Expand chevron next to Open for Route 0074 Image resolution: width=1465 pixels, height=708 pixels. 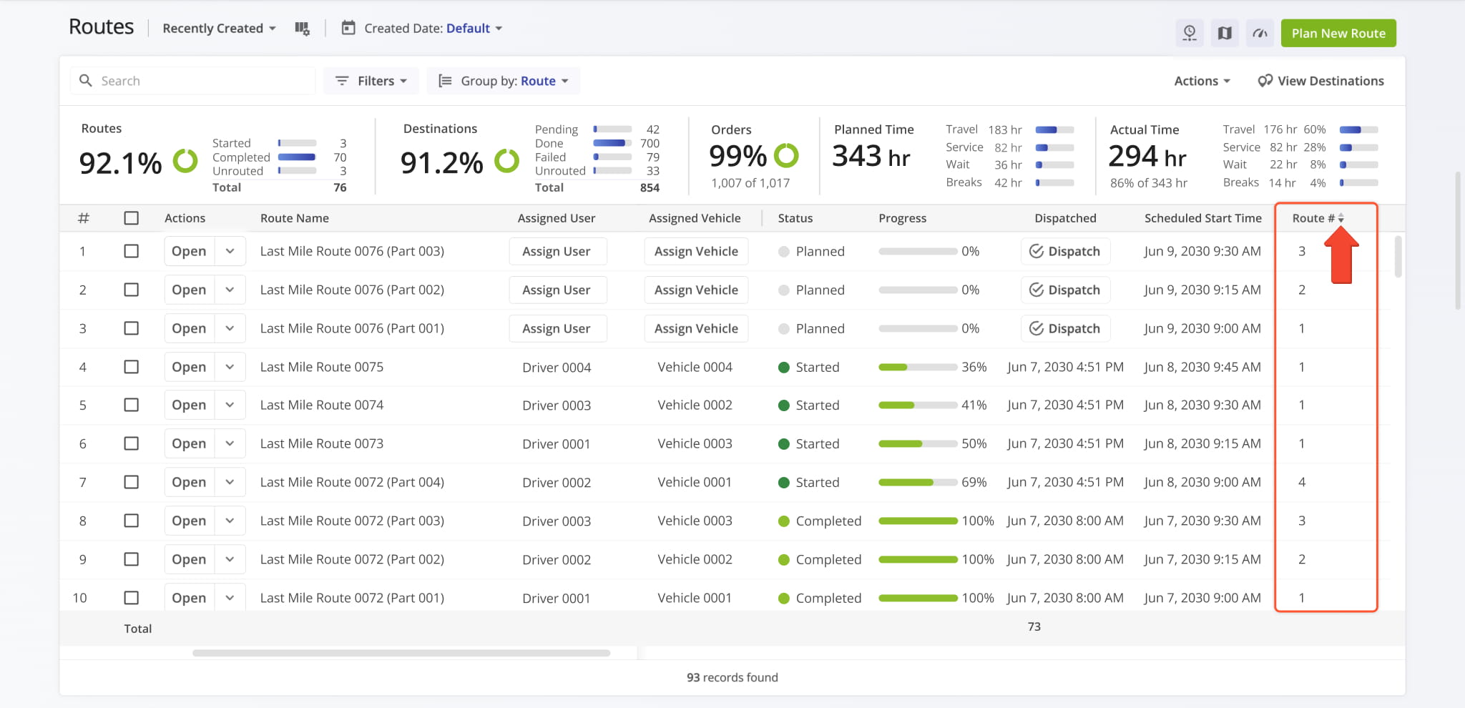click(230, 405)
